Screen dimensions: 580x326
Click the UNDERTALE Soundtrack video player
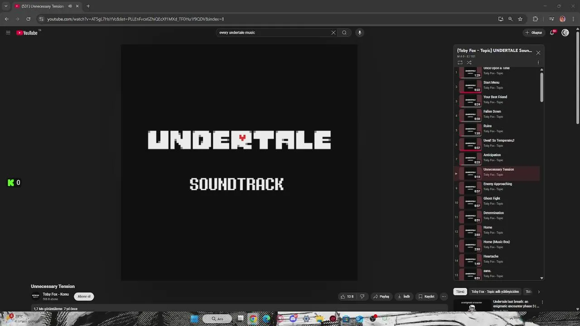point(239,163)
